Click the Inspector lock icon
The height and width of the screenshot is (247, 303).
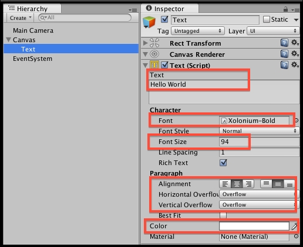[x=286, y=9]
